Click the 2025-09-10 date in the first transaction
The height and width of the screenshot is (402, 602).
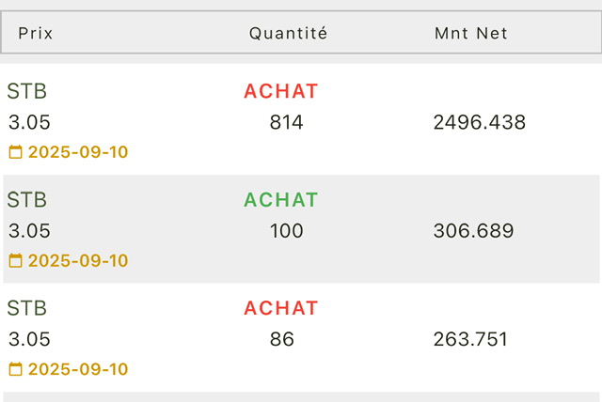point(78,152)
